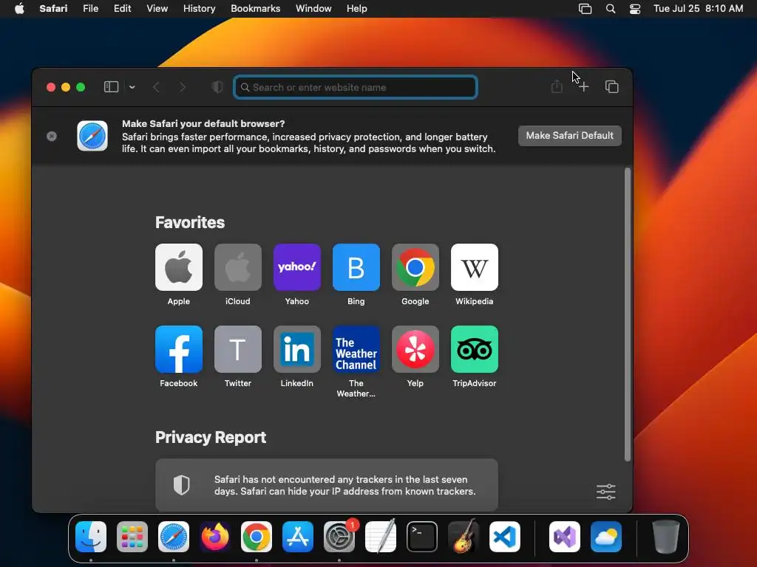Viewport: 757px width, 567px height.
Task: Click the Stage Manager window icon in menu bar
Action: [x=585, y=9]
